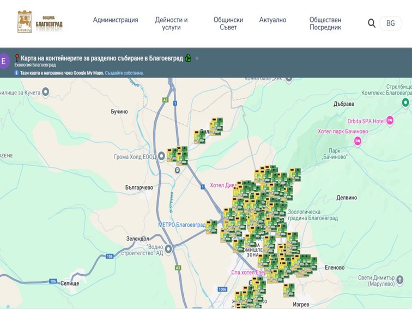Viewport: 412px width, 309px height.
Task: Click the map title Карта на контейнерите
Action: point(102,58)
